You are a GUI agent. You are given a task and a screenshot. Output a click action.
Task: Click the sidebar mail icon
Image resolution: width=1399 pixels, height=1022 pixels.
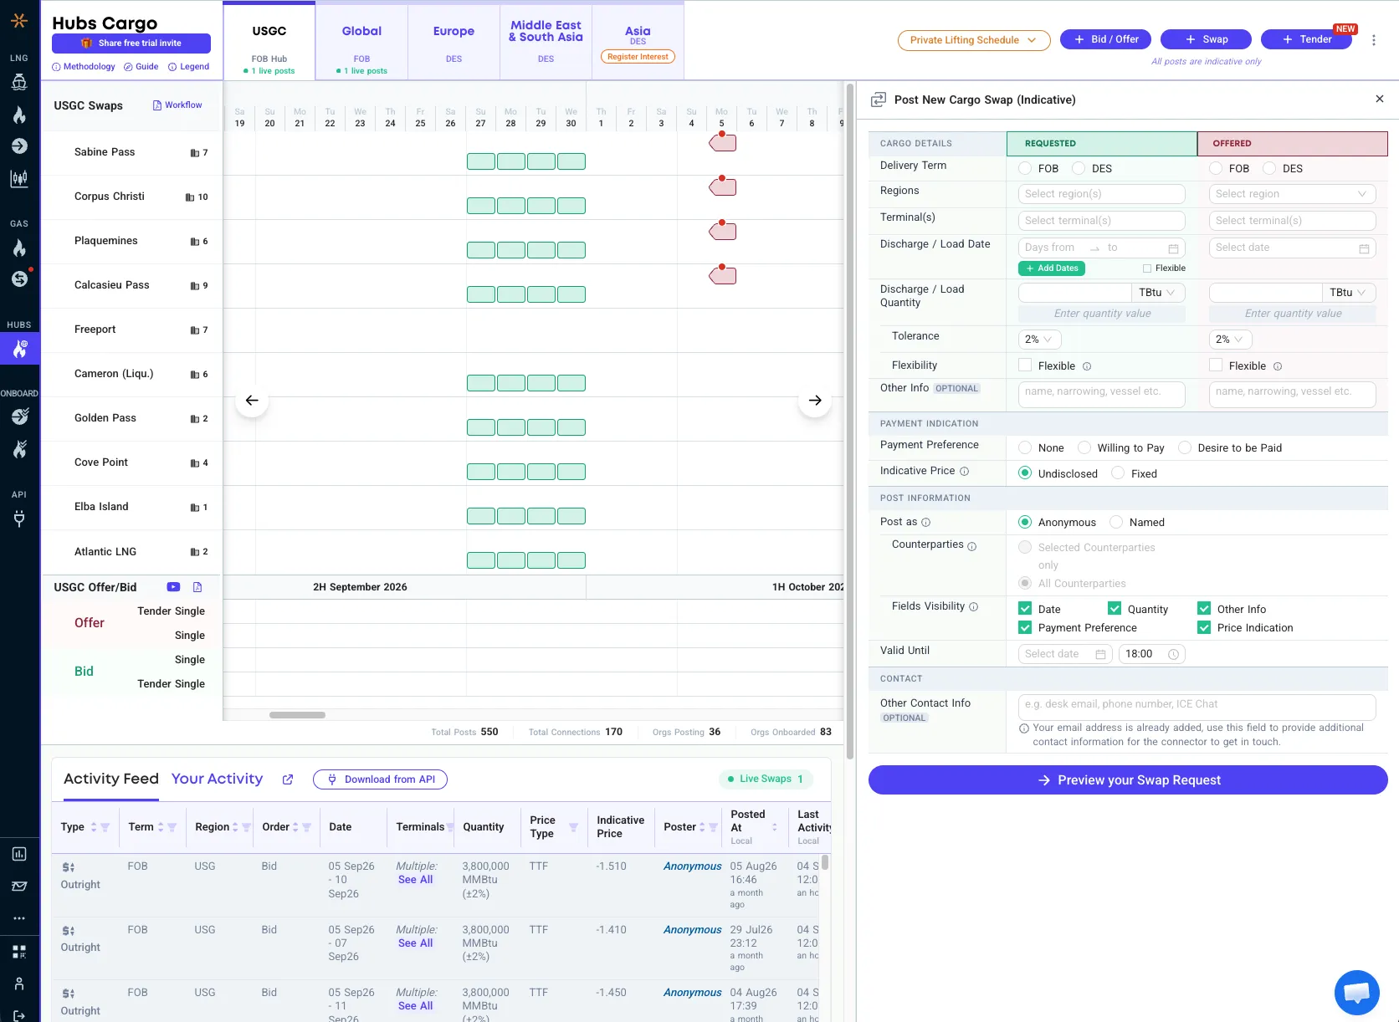click(19, 886)
